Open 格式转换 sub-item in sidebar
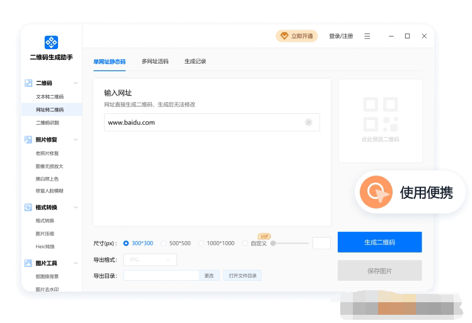472x323 pixels. pos(45,221)
